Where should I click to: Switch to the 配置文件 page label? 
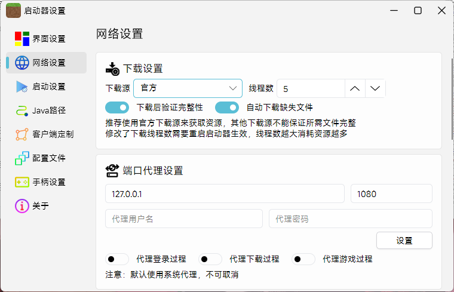49,158
